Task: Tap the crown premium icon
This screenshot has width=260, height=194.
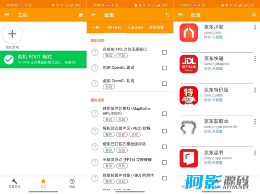Action: [x=81, y=15]
